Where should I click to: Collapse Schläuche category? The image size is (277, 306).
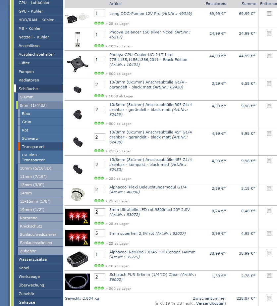click(38, 89)
